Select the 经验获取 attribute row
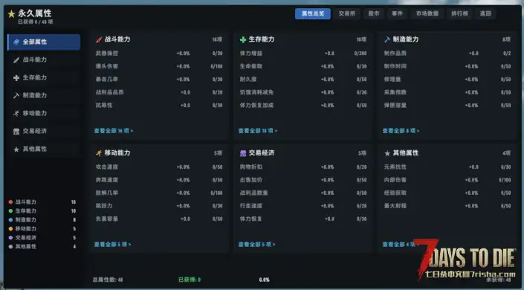This screenshot has height=290, width=524. (x=447, y=193)
